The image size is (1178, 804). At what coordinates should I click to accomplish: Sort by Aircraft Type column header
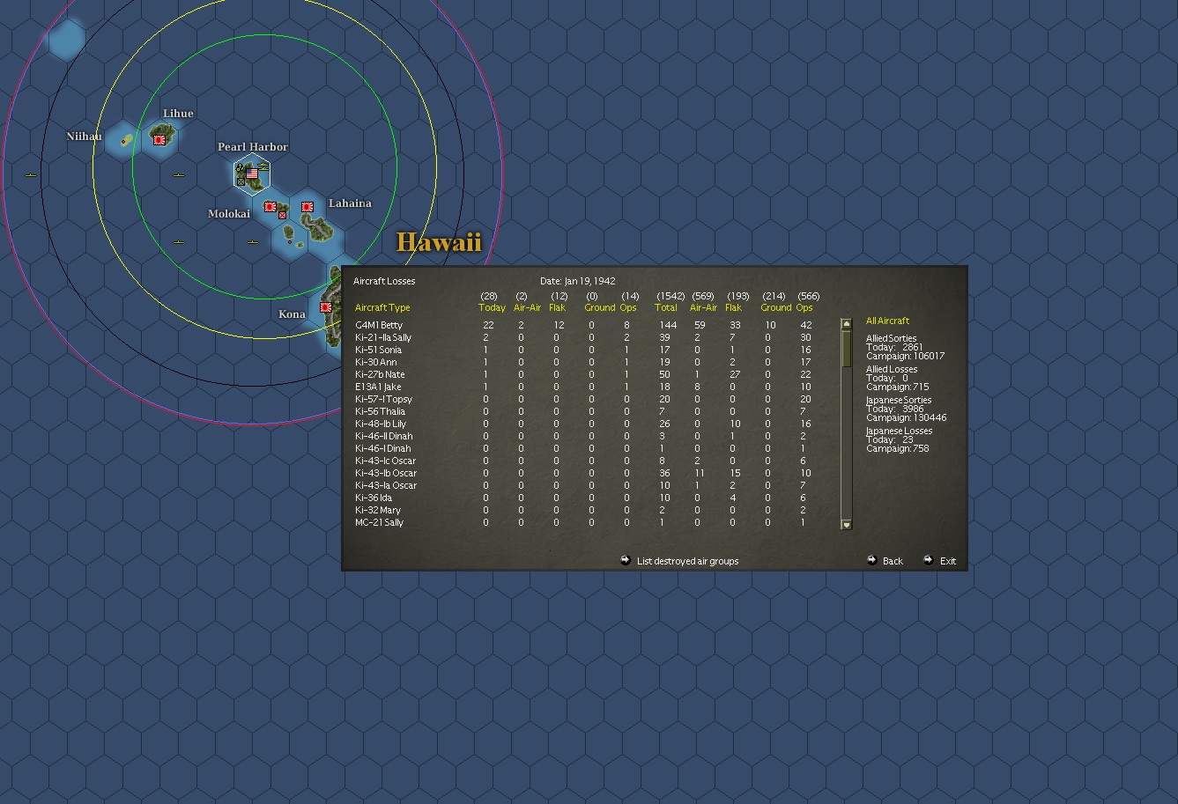(x=382, y=307)
